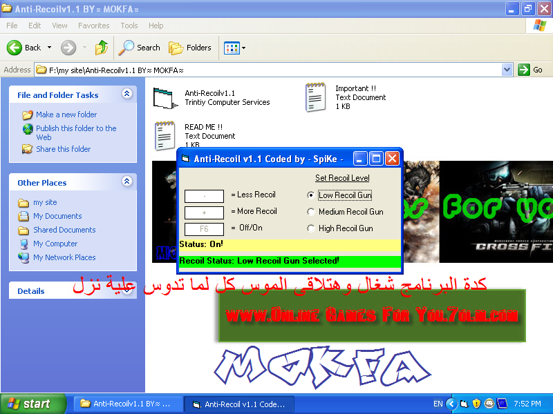Click the Anti-Recoilv1.1 file name

(x=209, y=93)
